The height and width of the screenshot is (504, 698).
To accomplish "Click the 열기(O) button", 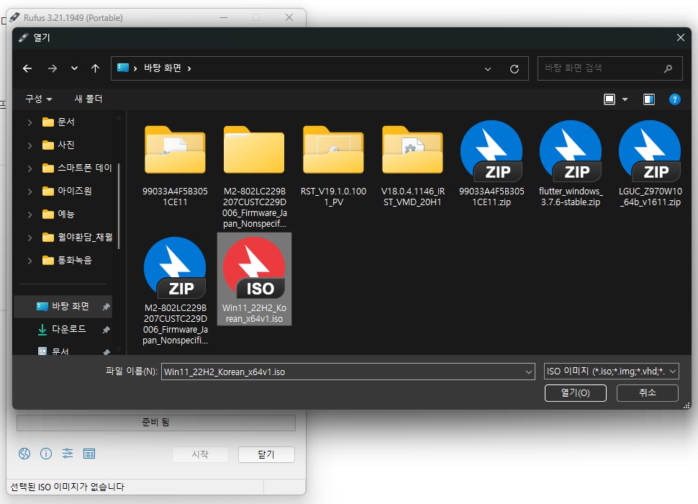I will tap(576, 392).
